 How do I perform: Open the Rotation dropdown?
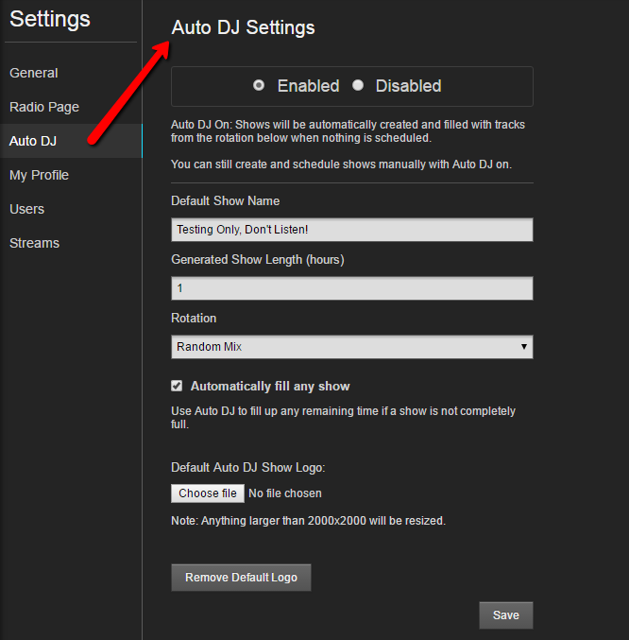tap(351, 347)
